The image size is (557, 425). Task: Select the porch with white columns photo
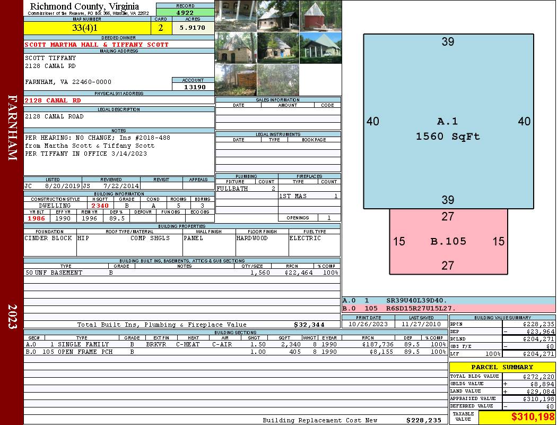point(236,16)
